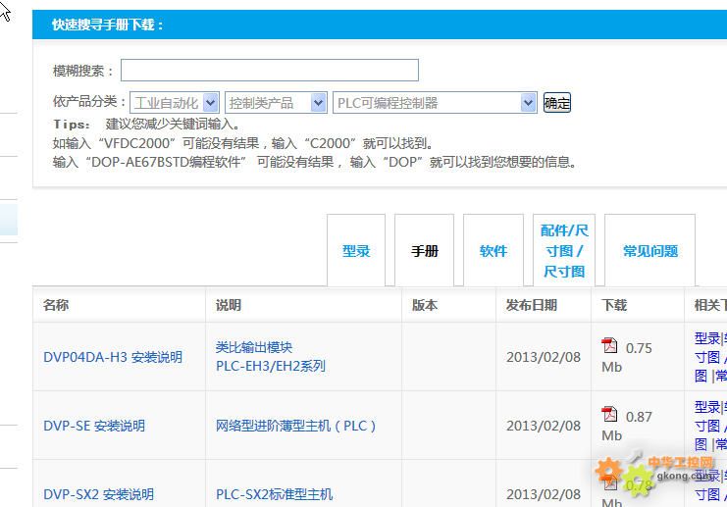Click the 名称 column header

point(56,304)
